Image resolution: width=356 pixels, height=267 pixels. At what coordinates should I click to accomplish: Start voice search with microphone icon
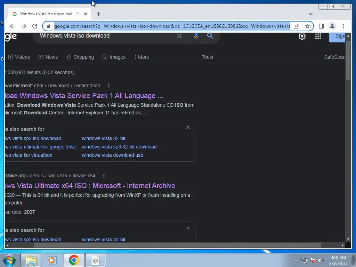(x=196, y=36)
